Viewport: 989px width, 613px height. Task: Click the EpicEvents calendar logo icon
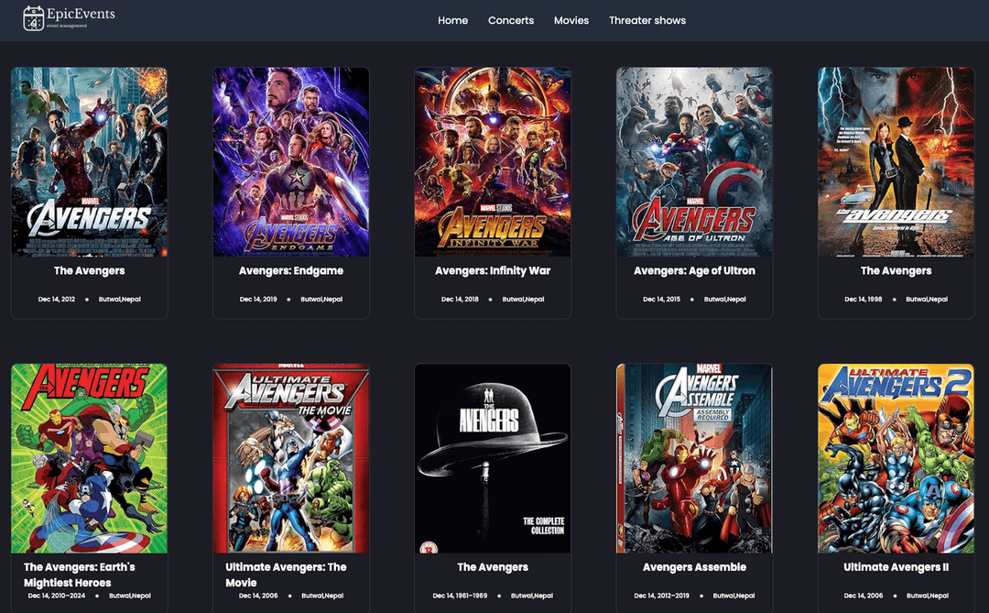click(x=34, y=18)
